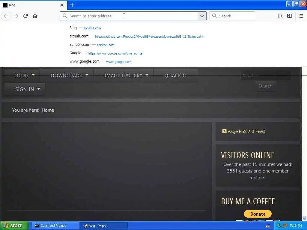
Task: Open the DOWNLOADS navigation menu
Action: pyautogui.click(x=67, y=75)
